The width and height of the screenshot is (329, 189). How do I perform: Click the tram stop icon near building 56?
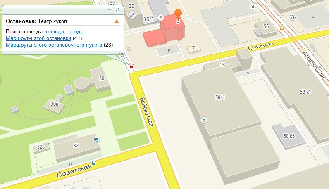coord(282,28)
